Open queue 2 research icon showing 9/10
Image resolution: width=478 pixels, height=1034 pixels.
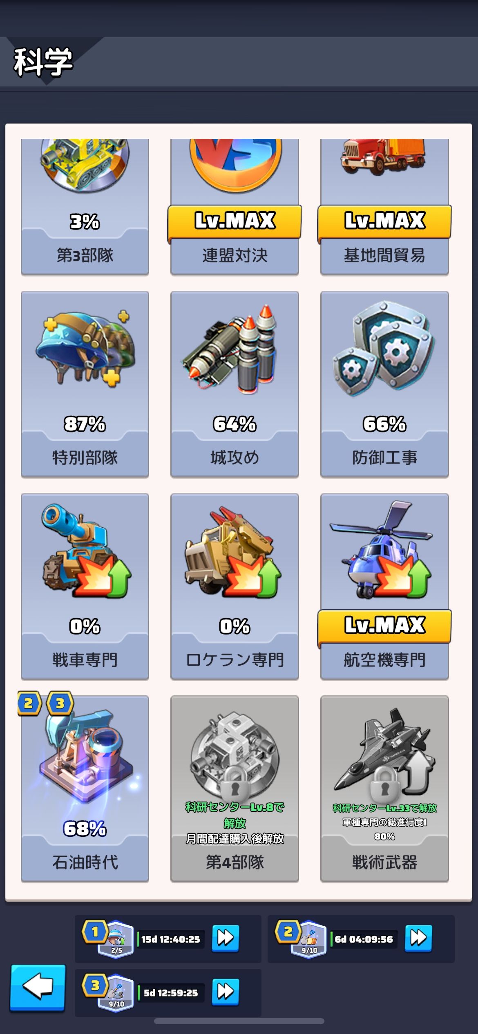click(309, 939)
